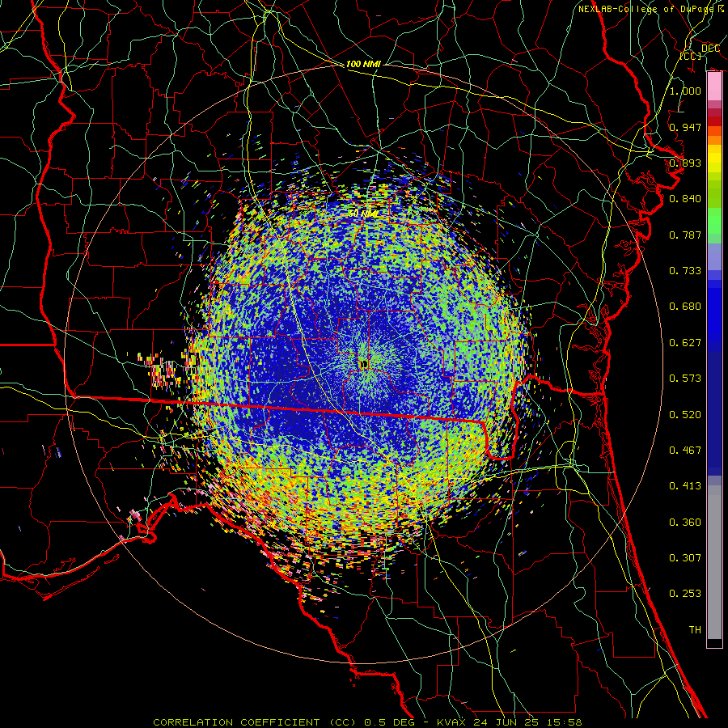728x728 pixels.
Task: Pick the bright green band in the color bar
Action: tap(714, 221)
